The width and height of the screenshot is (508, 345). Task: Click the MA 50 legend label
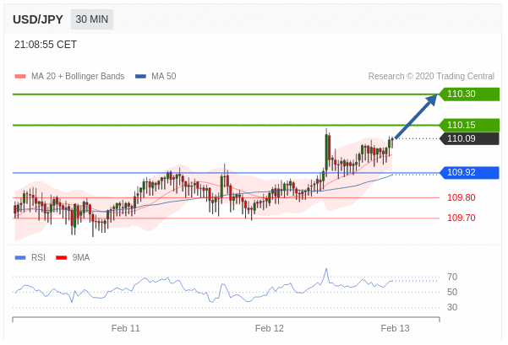164,76
